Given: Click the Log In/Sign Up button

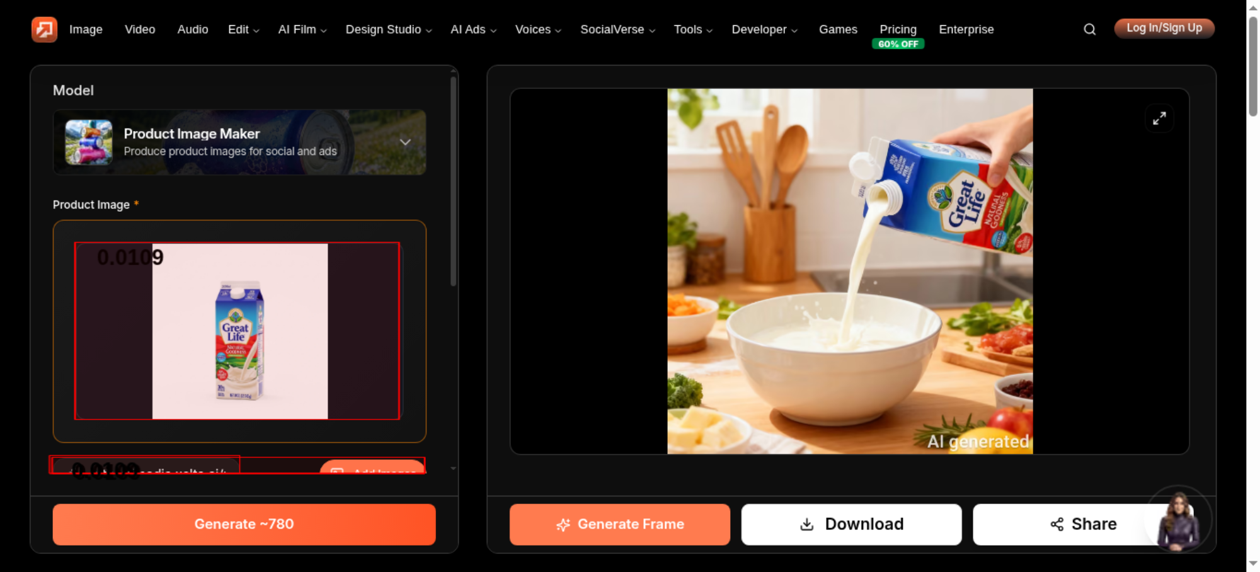Looking at the screenshot, I should coord(1164,28).
